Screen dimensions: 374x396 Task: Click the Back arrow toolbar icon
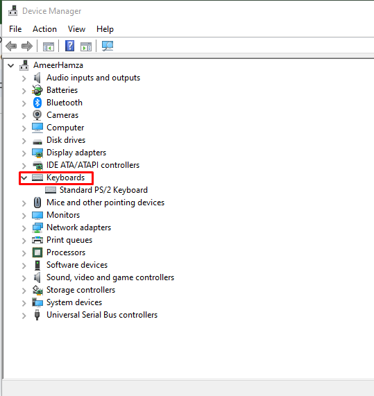tap(11, 46)
